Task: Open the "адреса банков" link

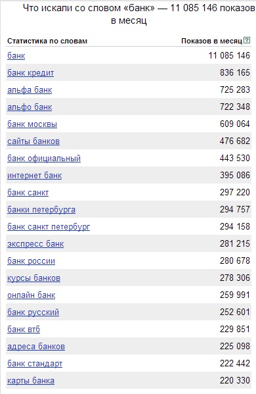Action: click(36, 346)
